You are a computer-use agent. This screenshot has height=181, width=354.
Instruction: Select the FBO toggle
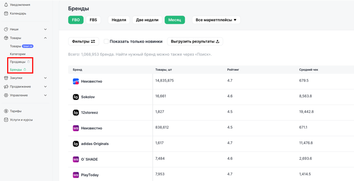[x=76, y=20]
